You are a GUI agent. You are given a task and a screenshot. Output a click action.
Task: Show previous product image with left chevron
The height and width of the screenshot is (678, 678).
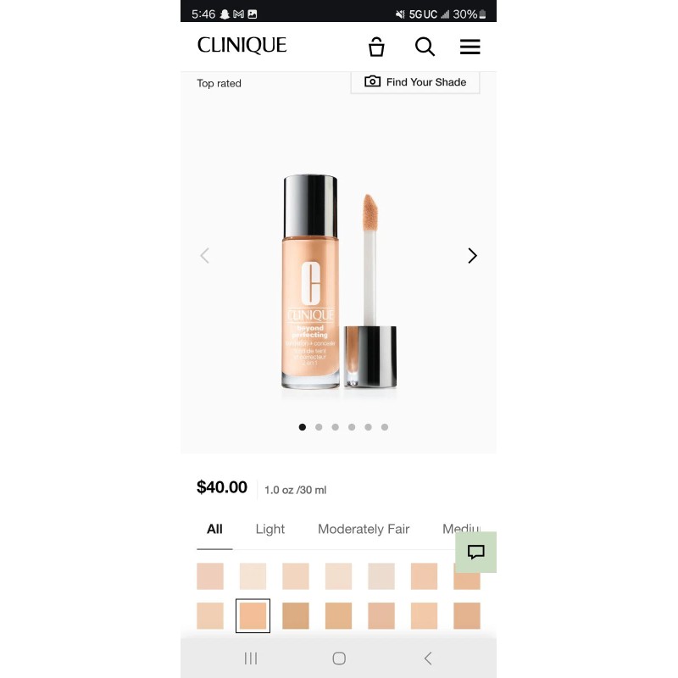[205, 256]
